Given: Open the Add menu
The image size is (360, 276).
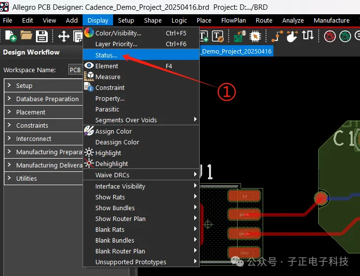Looking at the screenshot, I should click(x=72, y=21).
